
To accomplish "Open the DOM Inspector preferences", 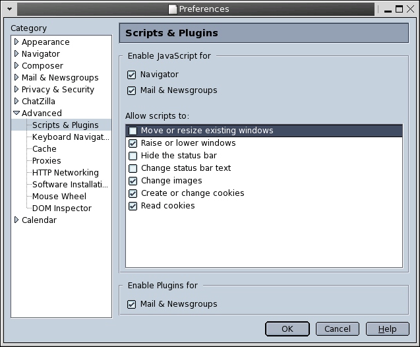I will (x=61, y=208).
